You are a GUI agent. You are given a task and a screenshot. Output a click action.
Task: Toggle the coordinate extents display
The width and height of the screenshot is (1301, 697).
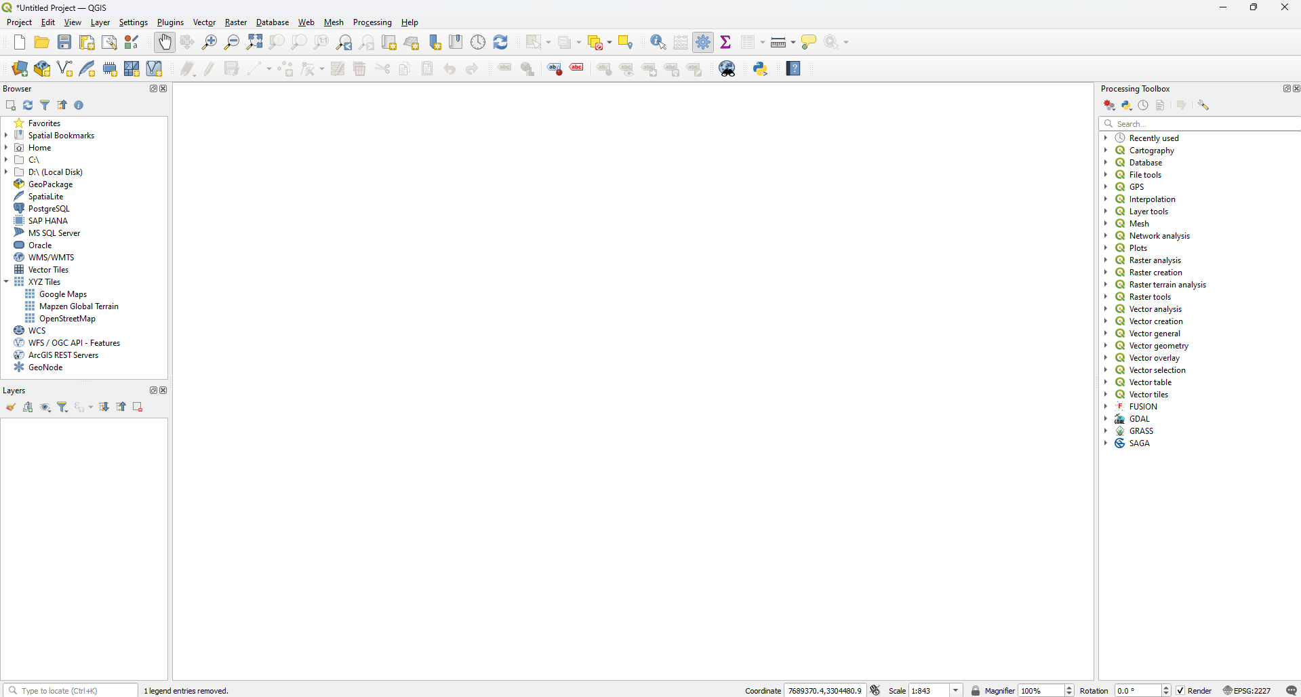coord(875,690)
